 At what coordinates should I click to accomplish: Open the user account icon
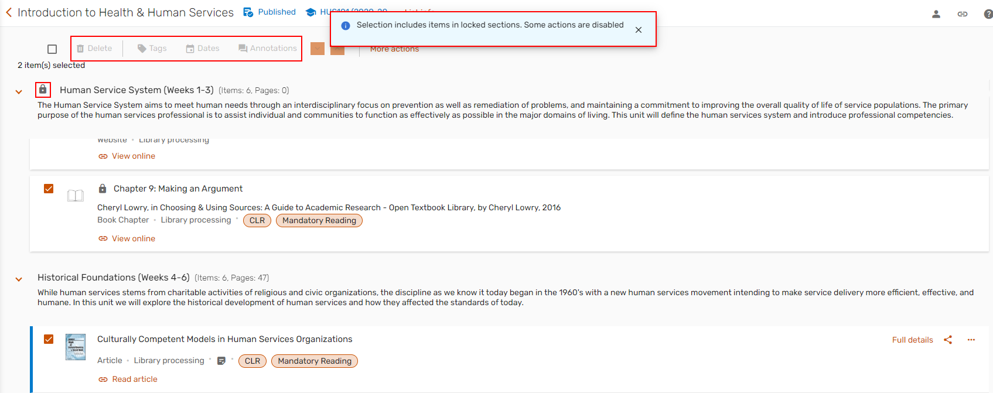pyautogui.click(x=936, y=14)
